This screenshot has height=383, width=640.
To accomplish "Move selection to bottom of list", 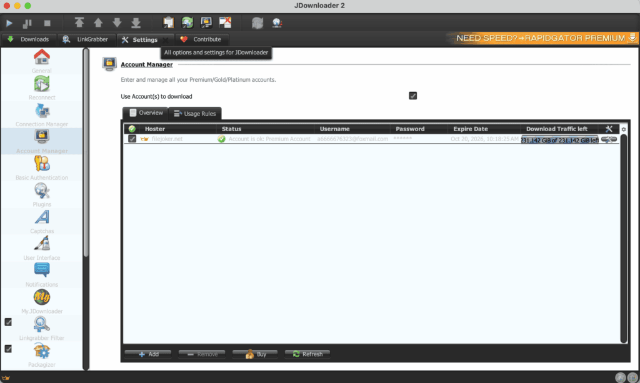I will tap(136, 23).
